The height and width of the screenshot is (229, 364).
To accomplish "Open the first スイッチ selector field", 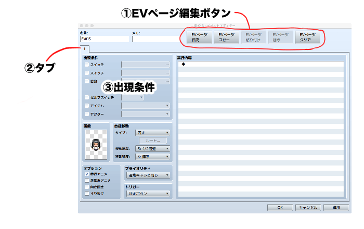I will [146, 65].
